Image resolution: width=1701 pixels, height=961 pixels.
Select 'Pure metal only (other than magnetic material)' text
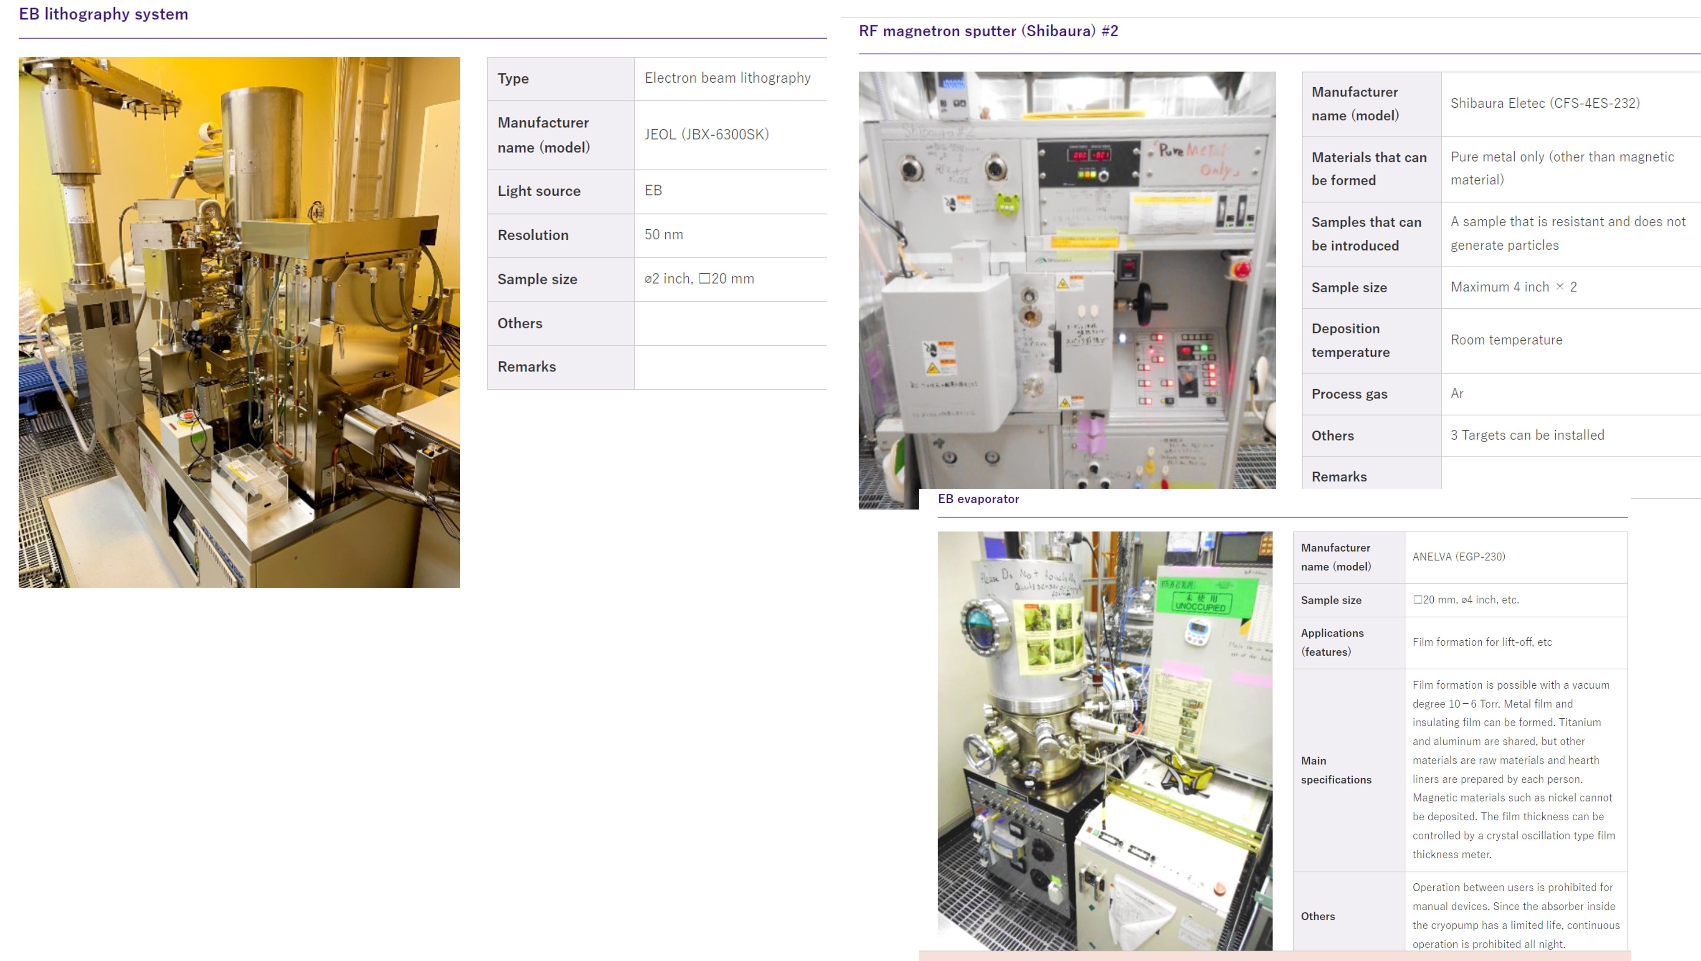pyautogui.click(x=1562, y=168)
